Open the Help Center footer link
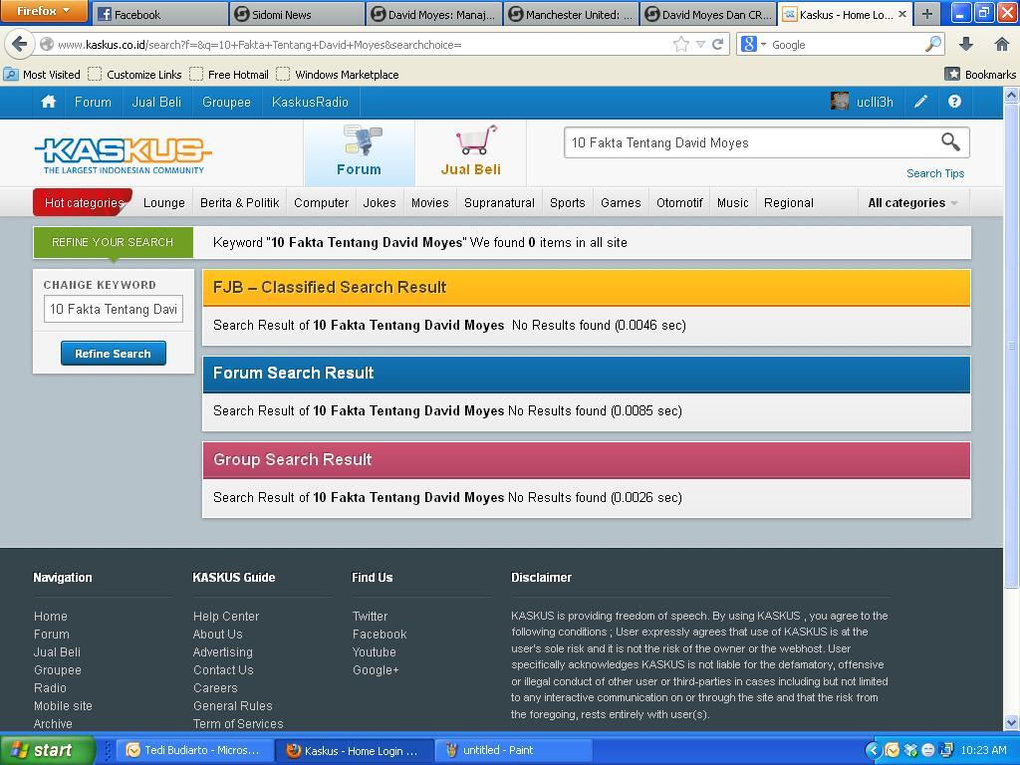The image size is (1020, 765). pyautogui.click(x=226, y=616)
